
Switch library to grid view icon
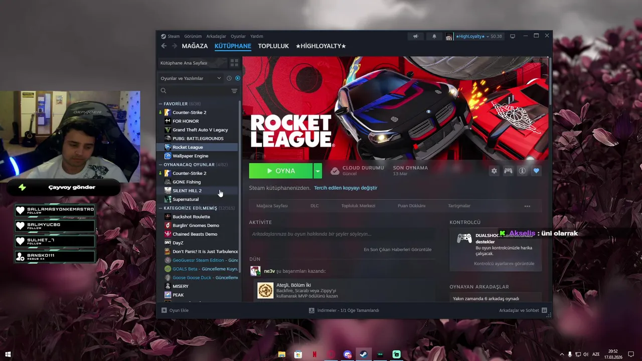tap(234, 63)
